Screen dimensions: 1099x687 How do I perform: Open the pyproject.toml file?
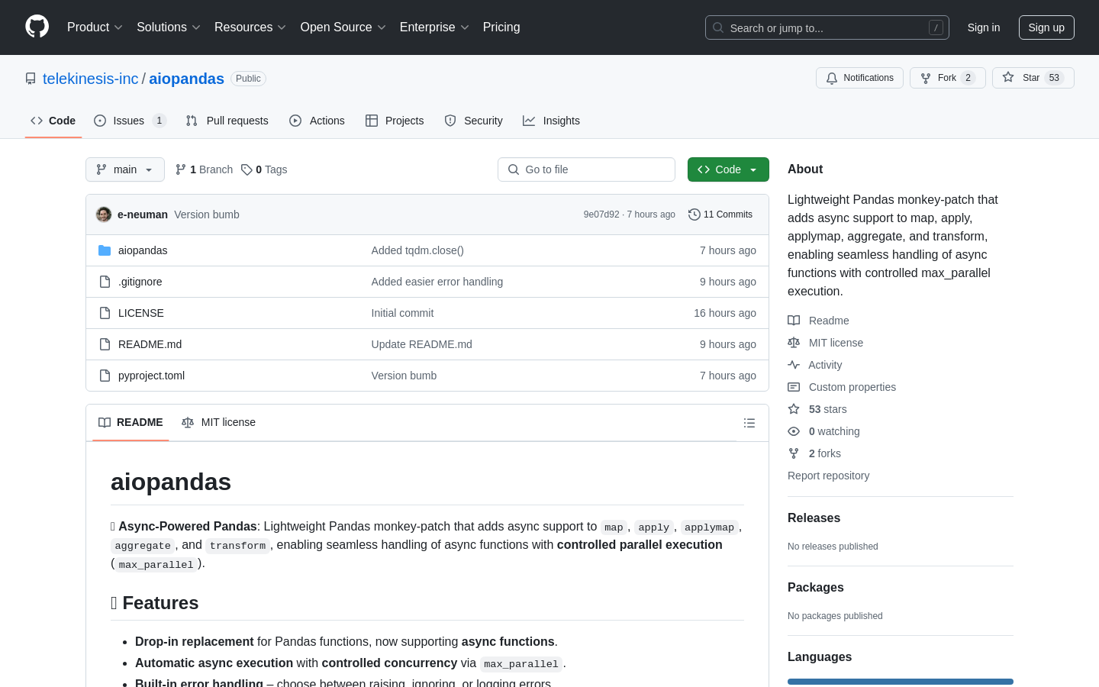click(x=152, y=376)
